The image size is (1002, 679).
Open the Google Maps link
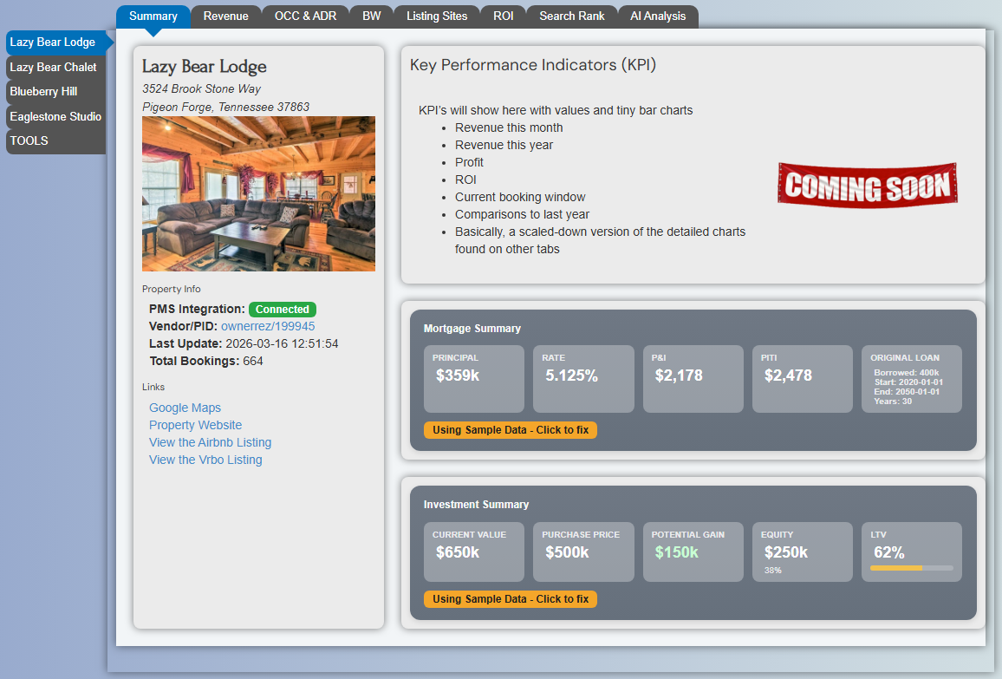coord(185,408)
